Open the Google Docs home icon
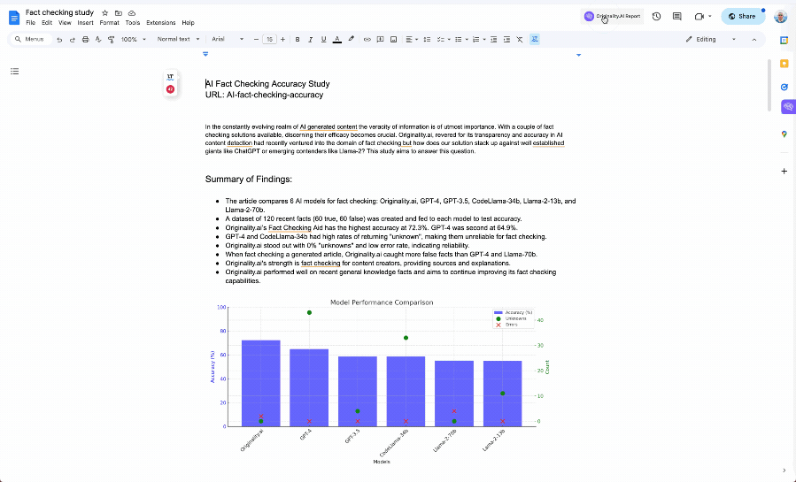Viewport: 796px width, 482px height. tap(14, 18)
